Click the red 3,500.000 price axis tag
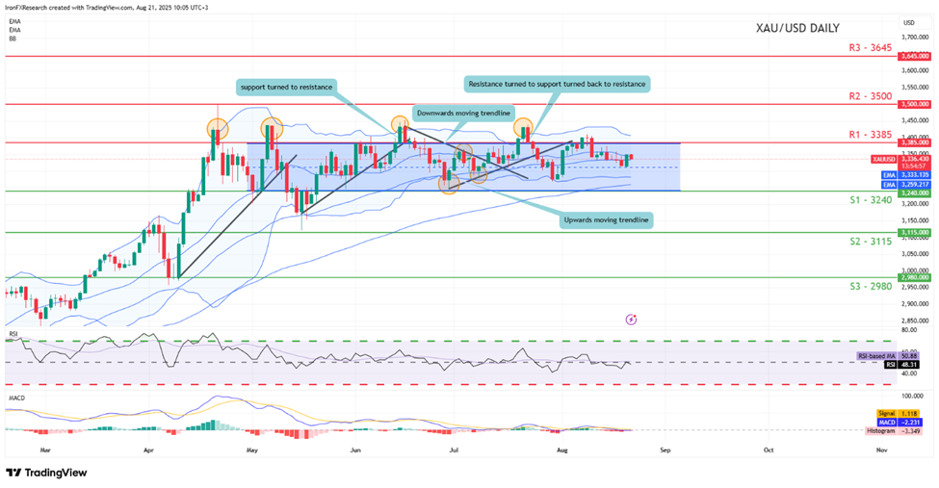The height and width of the screenshot is (488, 939). pyautogui.click(x=915, y=103)
